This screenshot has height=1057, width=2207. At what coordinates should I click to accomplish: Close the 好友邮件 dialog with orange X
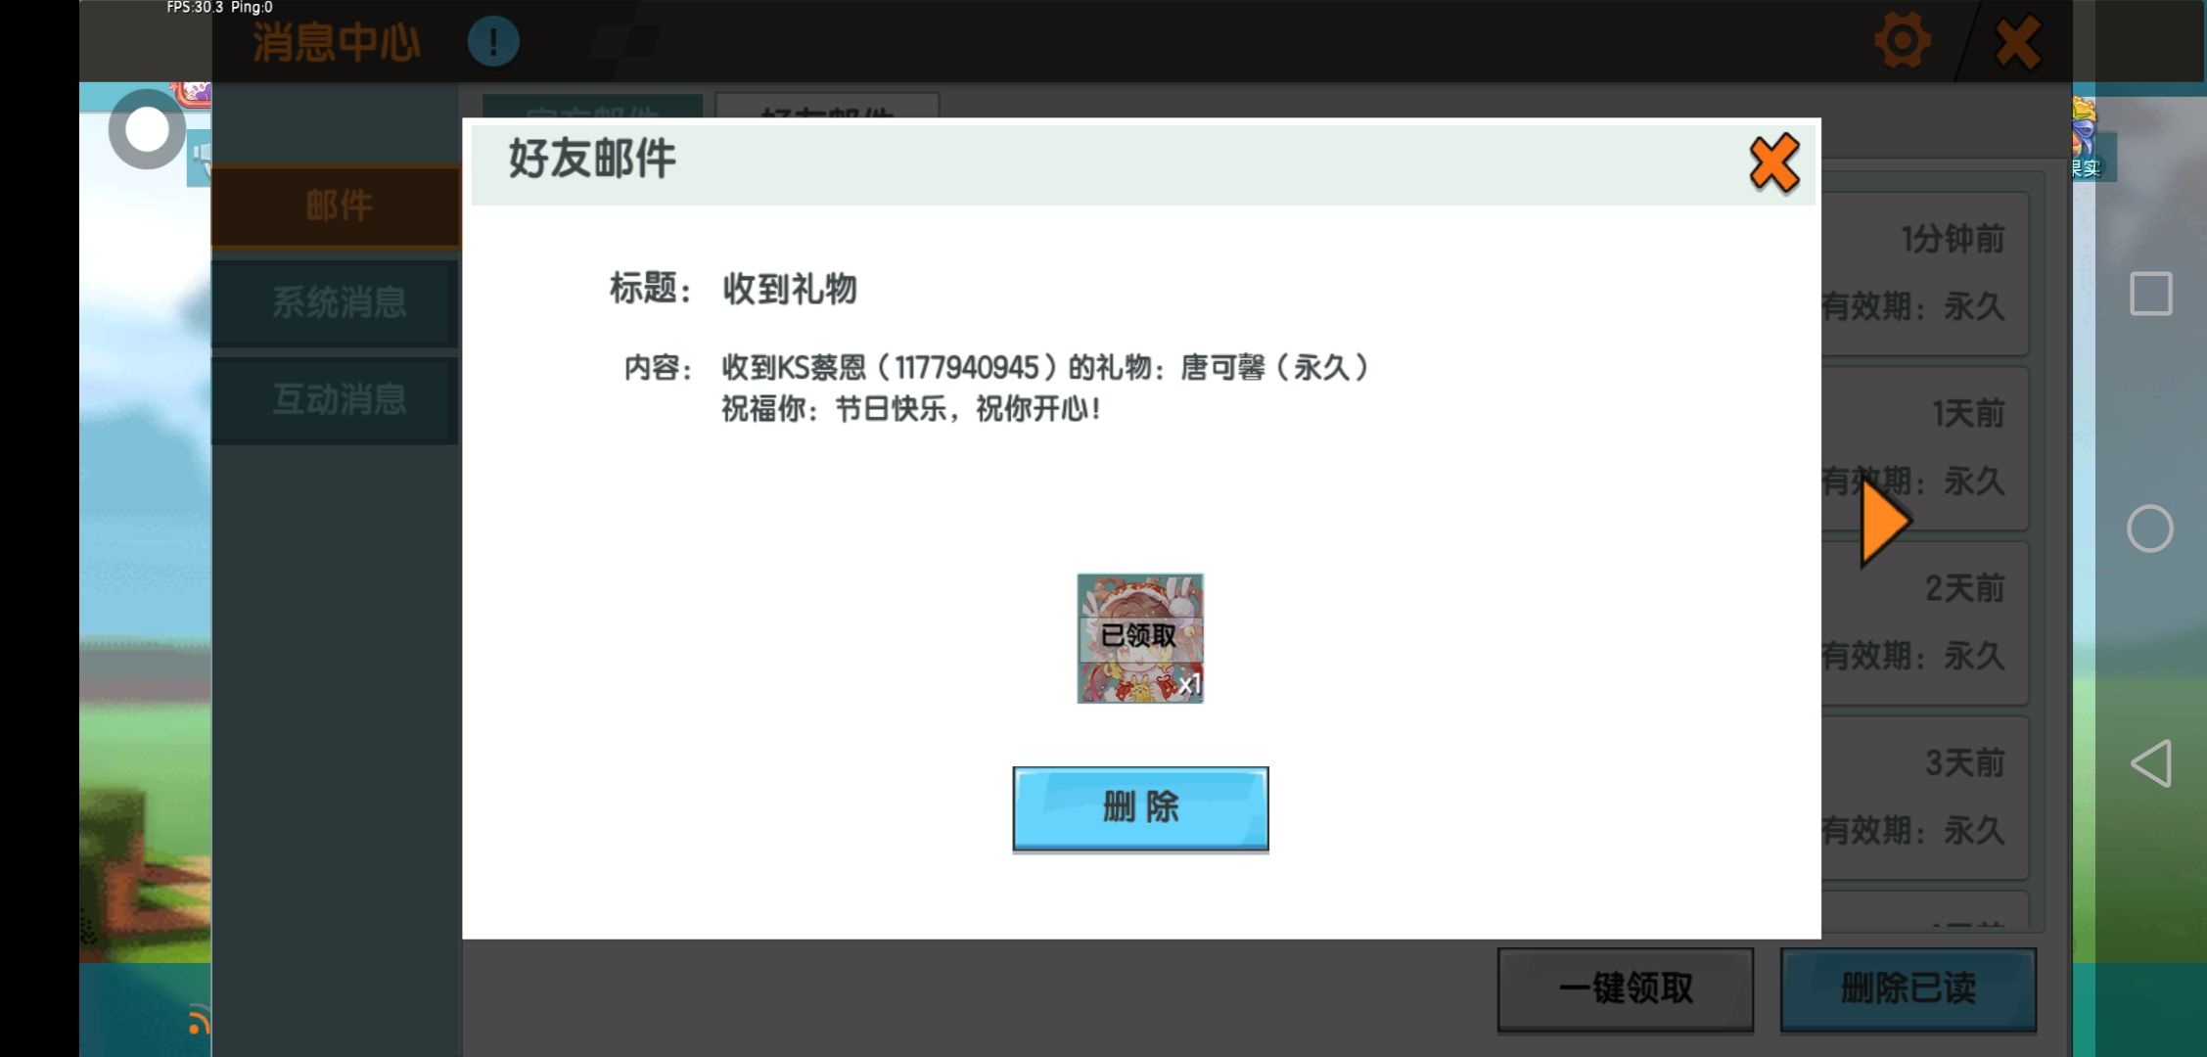point(1773,162)
